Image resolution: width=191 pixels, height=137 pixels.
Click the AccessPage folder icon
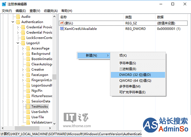(x=28, y=48)
